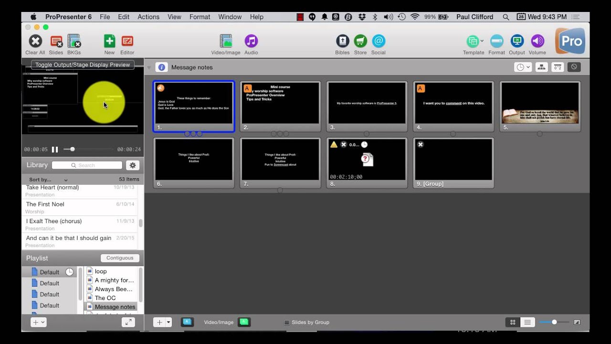611x344 pixels.
Task: Click the preview playback progress slider
Action: tap(89, 150)
